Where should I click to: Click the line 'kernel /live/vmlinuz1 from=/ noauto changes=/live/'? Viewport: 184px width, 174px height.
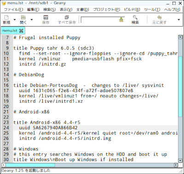pyautogui.click(x=88, y=96)
